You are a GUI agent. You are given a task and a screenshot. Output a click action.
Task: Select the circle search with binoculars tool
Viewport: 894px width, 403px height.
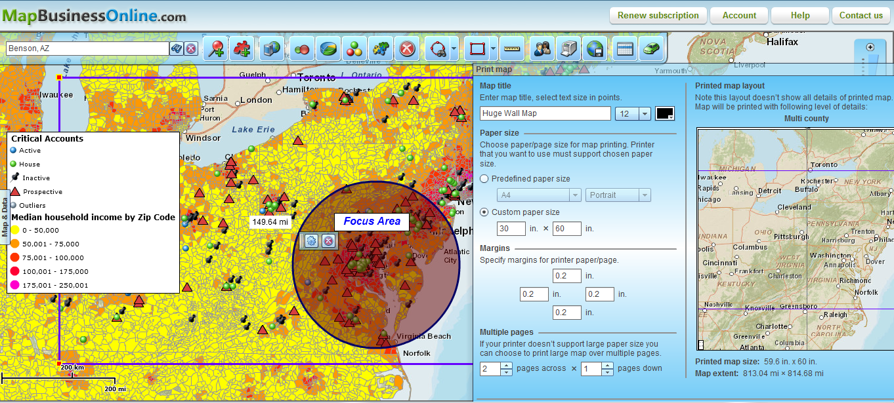coord(436,48)
